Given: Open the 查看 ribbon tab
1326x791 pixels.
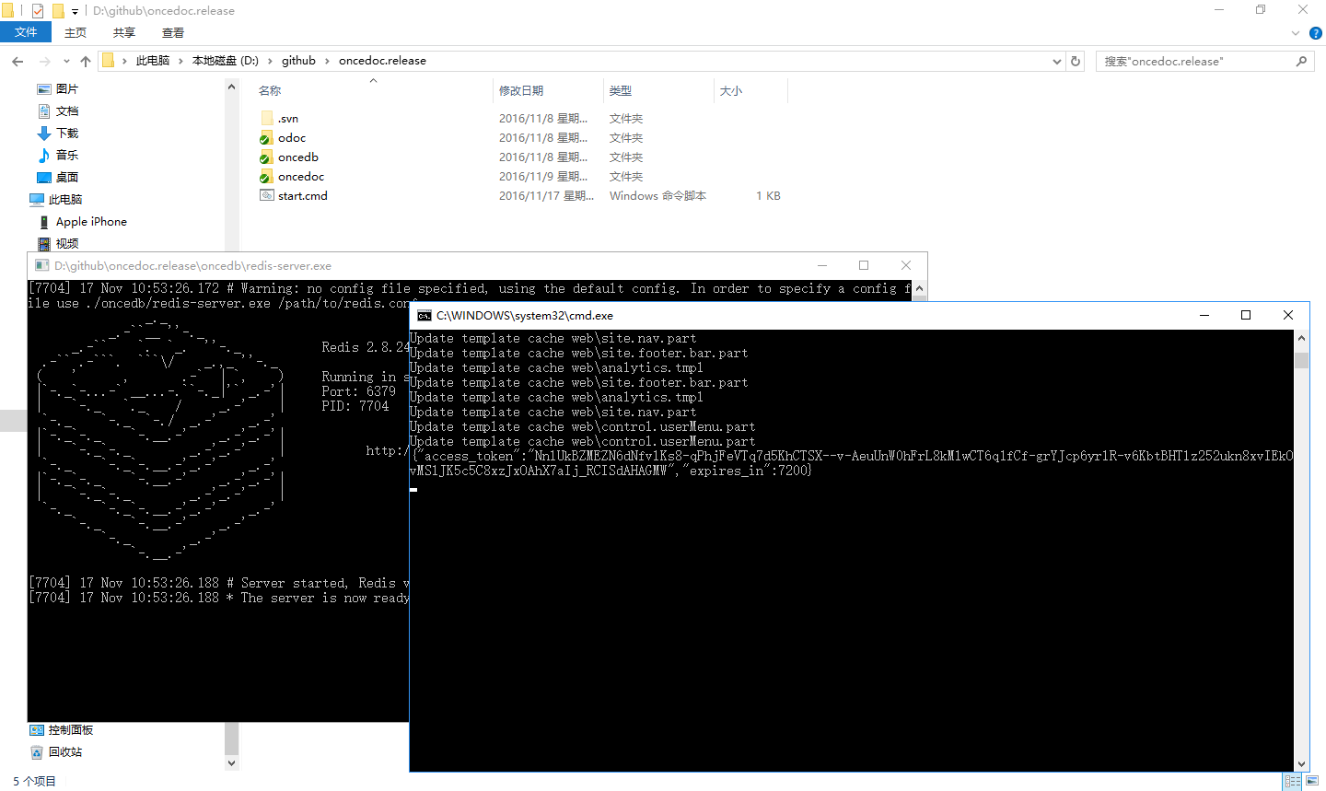Looking at the screenshot, I should tap(173, 32).
